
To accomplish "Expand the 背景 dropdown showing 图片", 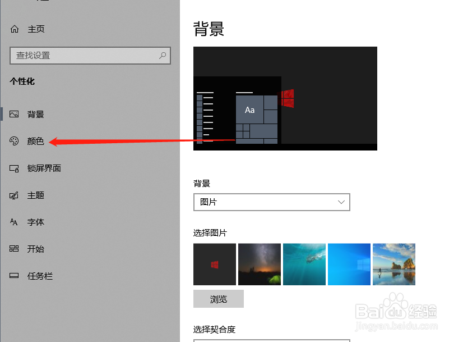I will (x=272, y=202).
